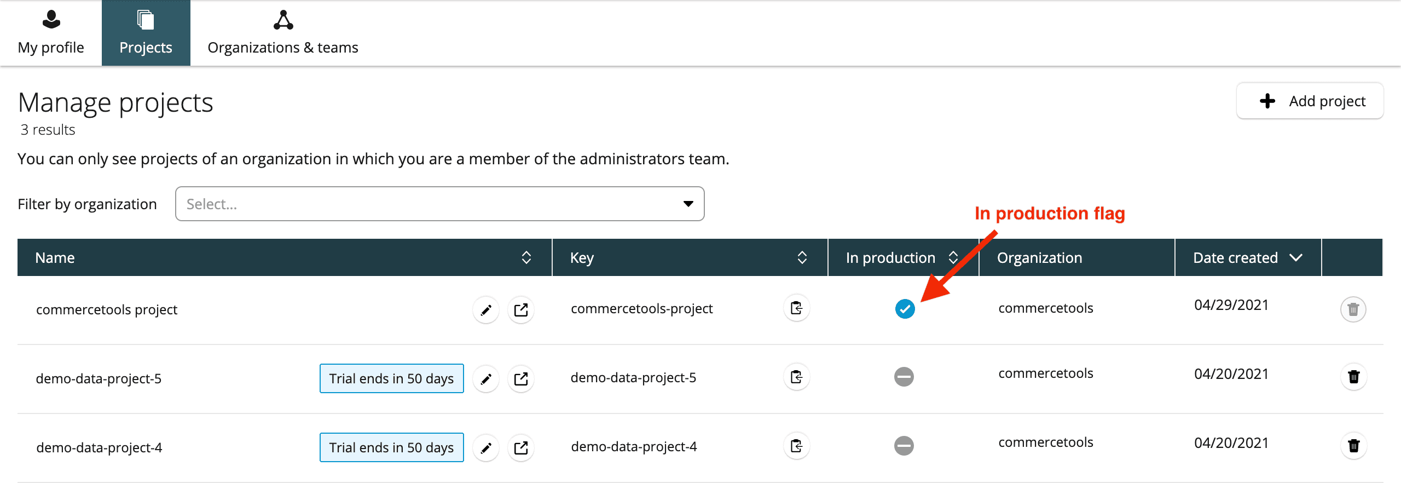This screenshot has height=483, width=1401.
Task: Go to Organizations & teams tab
Action: point(282,33)
